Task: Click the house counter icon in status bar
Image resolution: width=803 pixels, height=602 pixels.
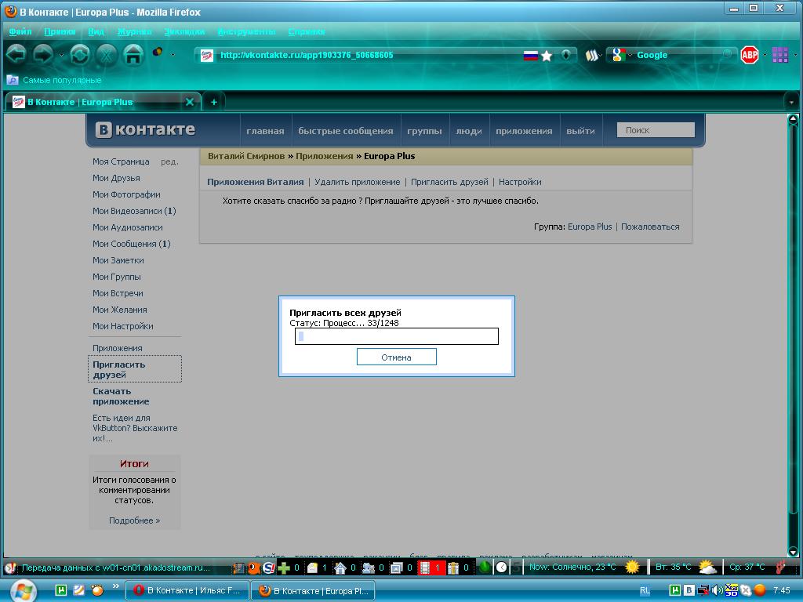Action: tap(340, 568)
